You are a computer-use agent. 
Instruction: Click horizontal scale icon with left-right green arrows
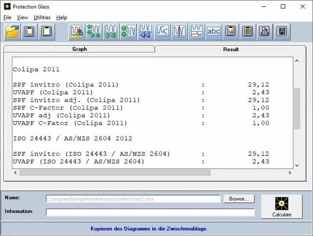tap(111, 32)
